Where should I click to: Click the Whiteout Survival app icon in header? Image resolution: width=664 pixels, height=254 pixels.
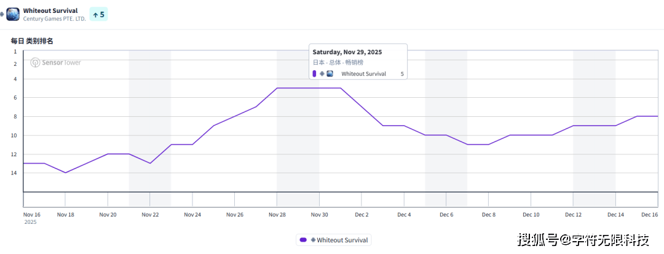tap(13, 14)
